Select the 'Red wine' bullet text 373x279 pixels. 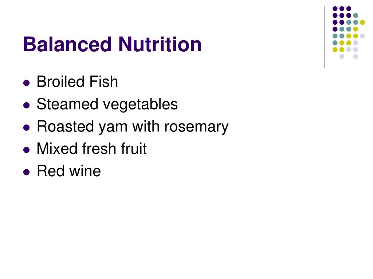tap(69, 171)
